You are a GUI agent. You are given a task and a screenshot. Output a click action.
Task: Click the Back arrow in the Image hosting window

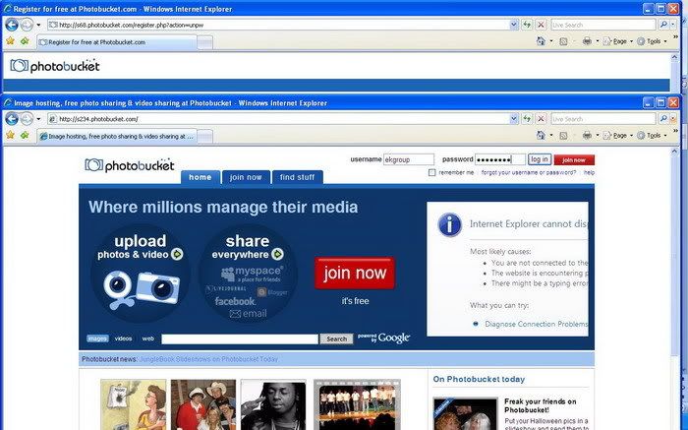[11, 119]
